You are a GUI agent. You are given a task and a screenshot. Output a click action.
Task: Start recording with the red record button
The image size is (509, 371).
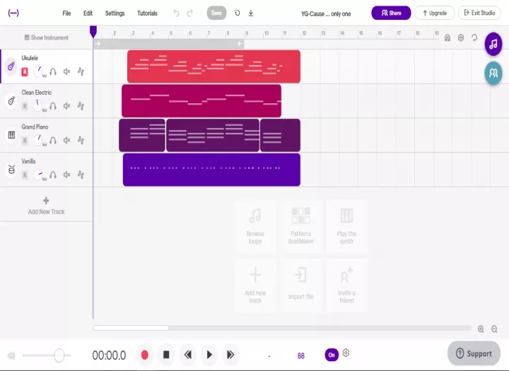(x=145, y=355)
